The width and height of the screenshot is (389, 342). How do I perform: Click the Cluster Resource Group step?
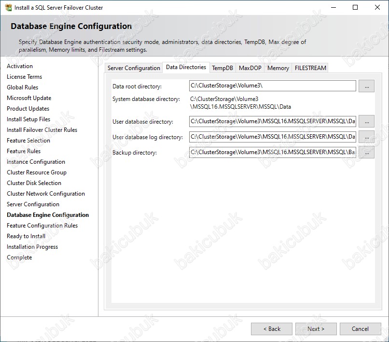(37, 172)
